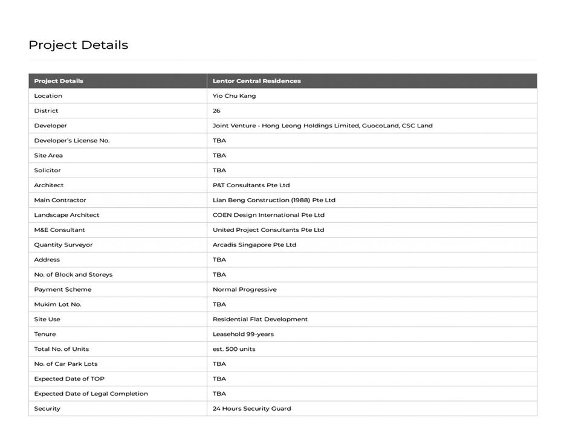Click the Developer's License No. label
Screen dimensions: 570x433
pos(71,141)
